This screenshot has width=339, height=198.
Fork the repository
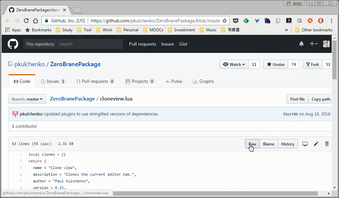click(313, 64)
